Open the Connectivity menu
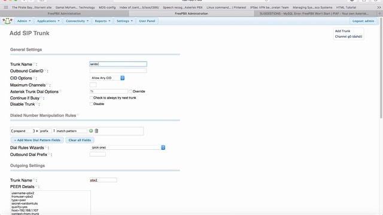This screenshot has height=215, width=383. (77, 21)
